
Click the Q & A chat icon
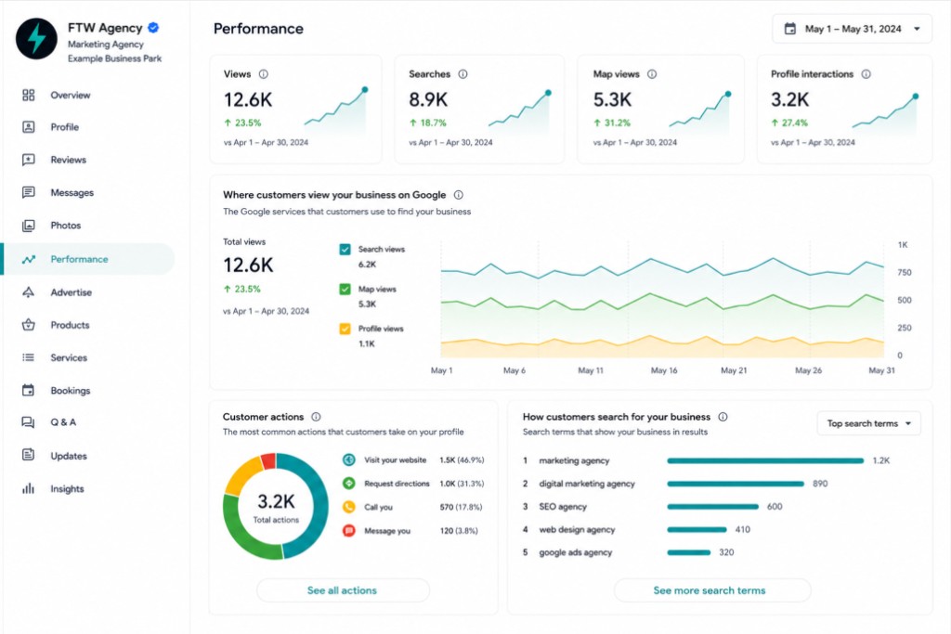pyautogui.click(x=29, y=422)
